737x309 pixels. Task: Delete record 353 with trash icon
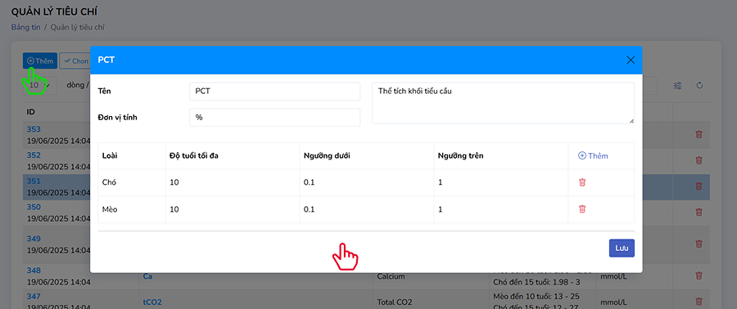(x=699, y=135)
